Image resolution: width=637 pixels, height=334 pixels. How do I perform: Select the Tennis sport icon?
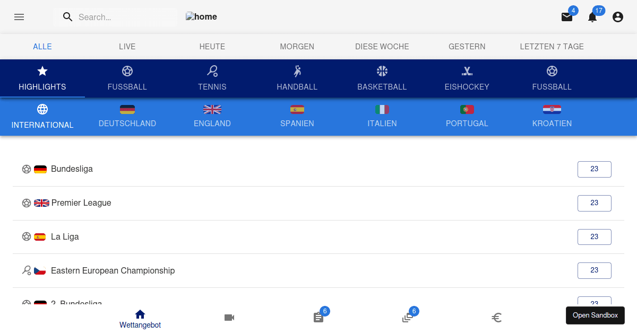pos(212,78)
